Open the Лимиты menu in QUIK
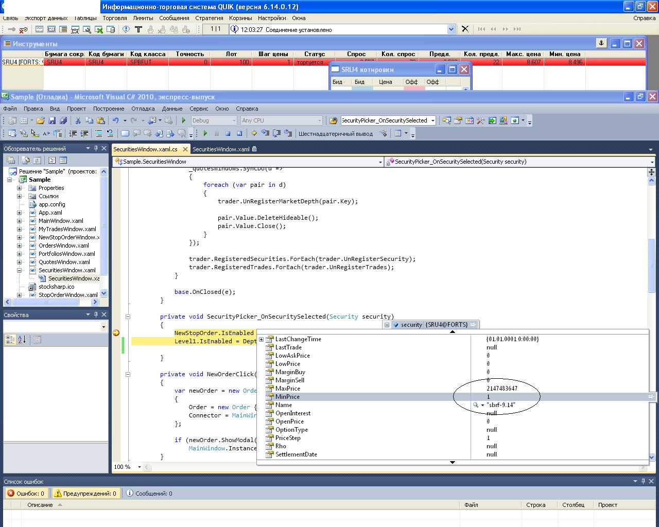Image resolution: width=659 pixels, height=527 pixels. pyautogui.click(x=143, y=18)
